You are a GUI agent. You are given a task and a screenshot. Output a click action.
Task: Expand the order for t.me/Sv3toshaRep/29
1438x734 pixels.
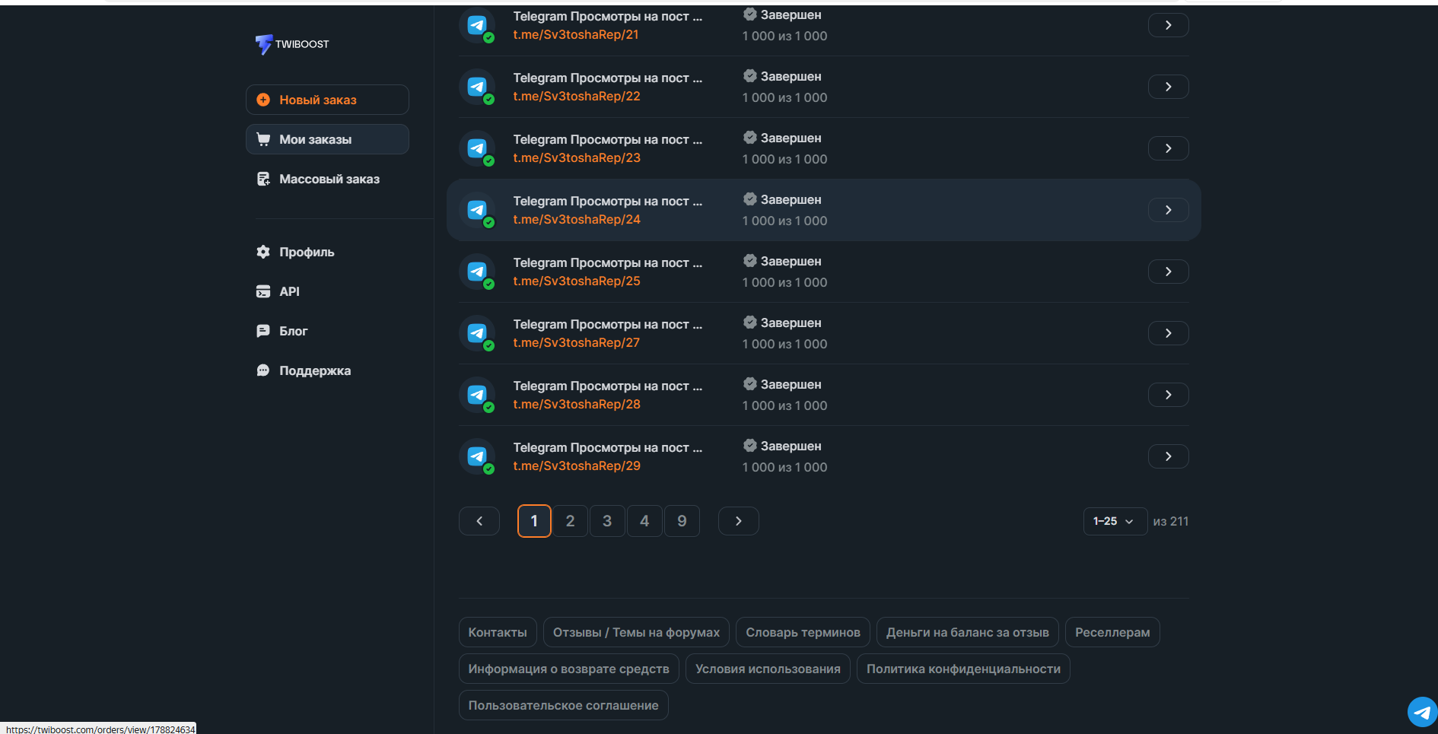click(1168, 456)
